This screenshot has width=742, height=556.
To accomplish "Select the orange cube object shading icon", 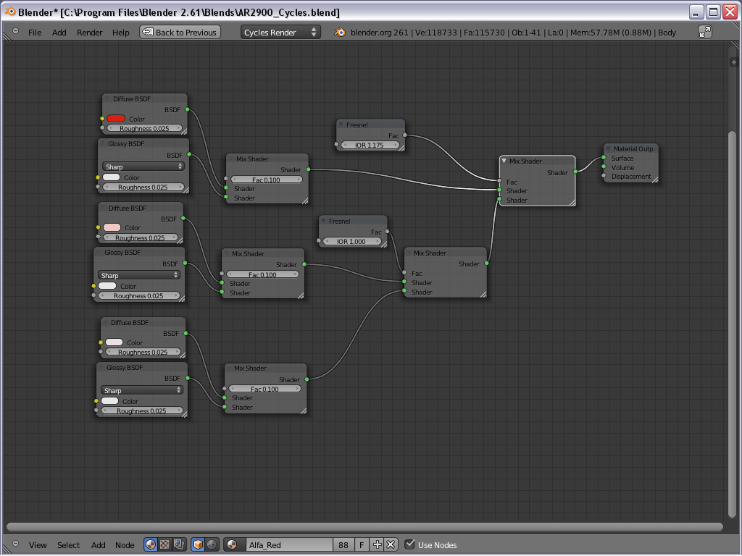I will point(198,544).
